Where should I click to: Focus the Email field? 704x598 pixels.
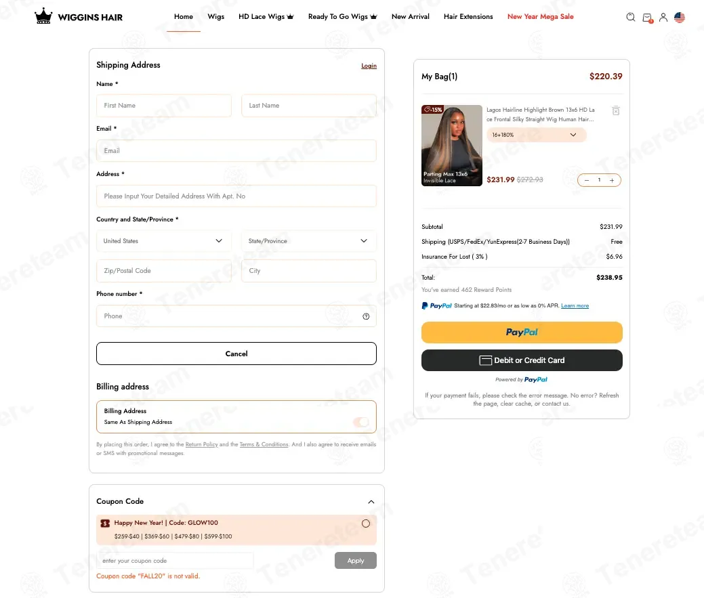236,151
